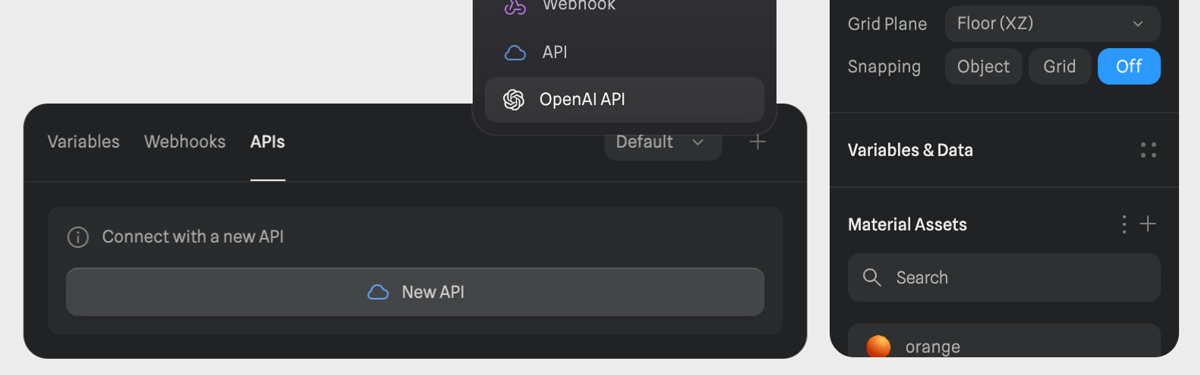The width and height of the screenshot is (1200, 375).
Task: Turn Snapping Off
Action: pos(1129,67)
